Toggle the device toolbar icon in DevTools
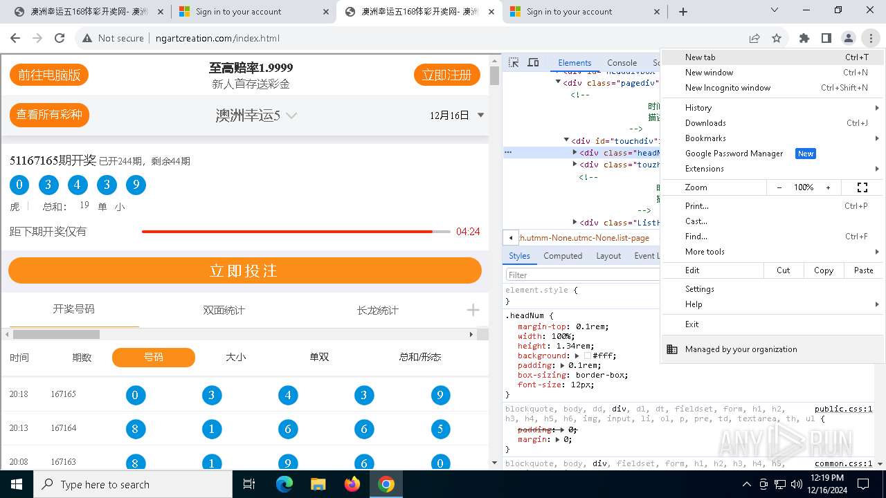Screen dimensions: 886x498 533,62
